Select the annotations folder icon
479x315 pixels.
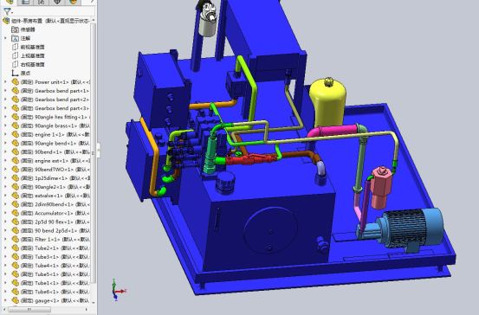tap(15, 38)
